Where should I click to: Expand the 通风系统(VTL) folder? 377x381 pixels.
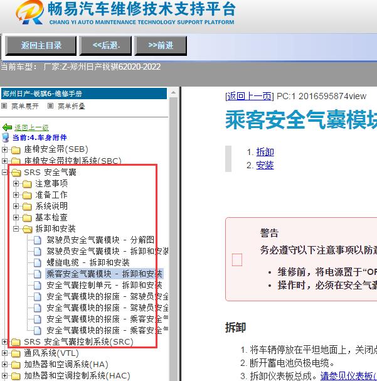click(x=4, y=353)
